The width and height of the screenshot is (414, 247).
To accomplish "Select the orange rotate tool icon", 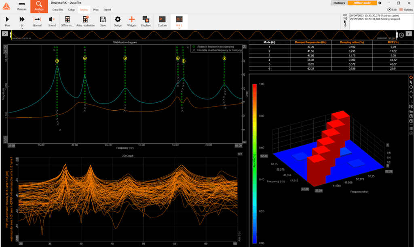I will [x=411, y=77].
